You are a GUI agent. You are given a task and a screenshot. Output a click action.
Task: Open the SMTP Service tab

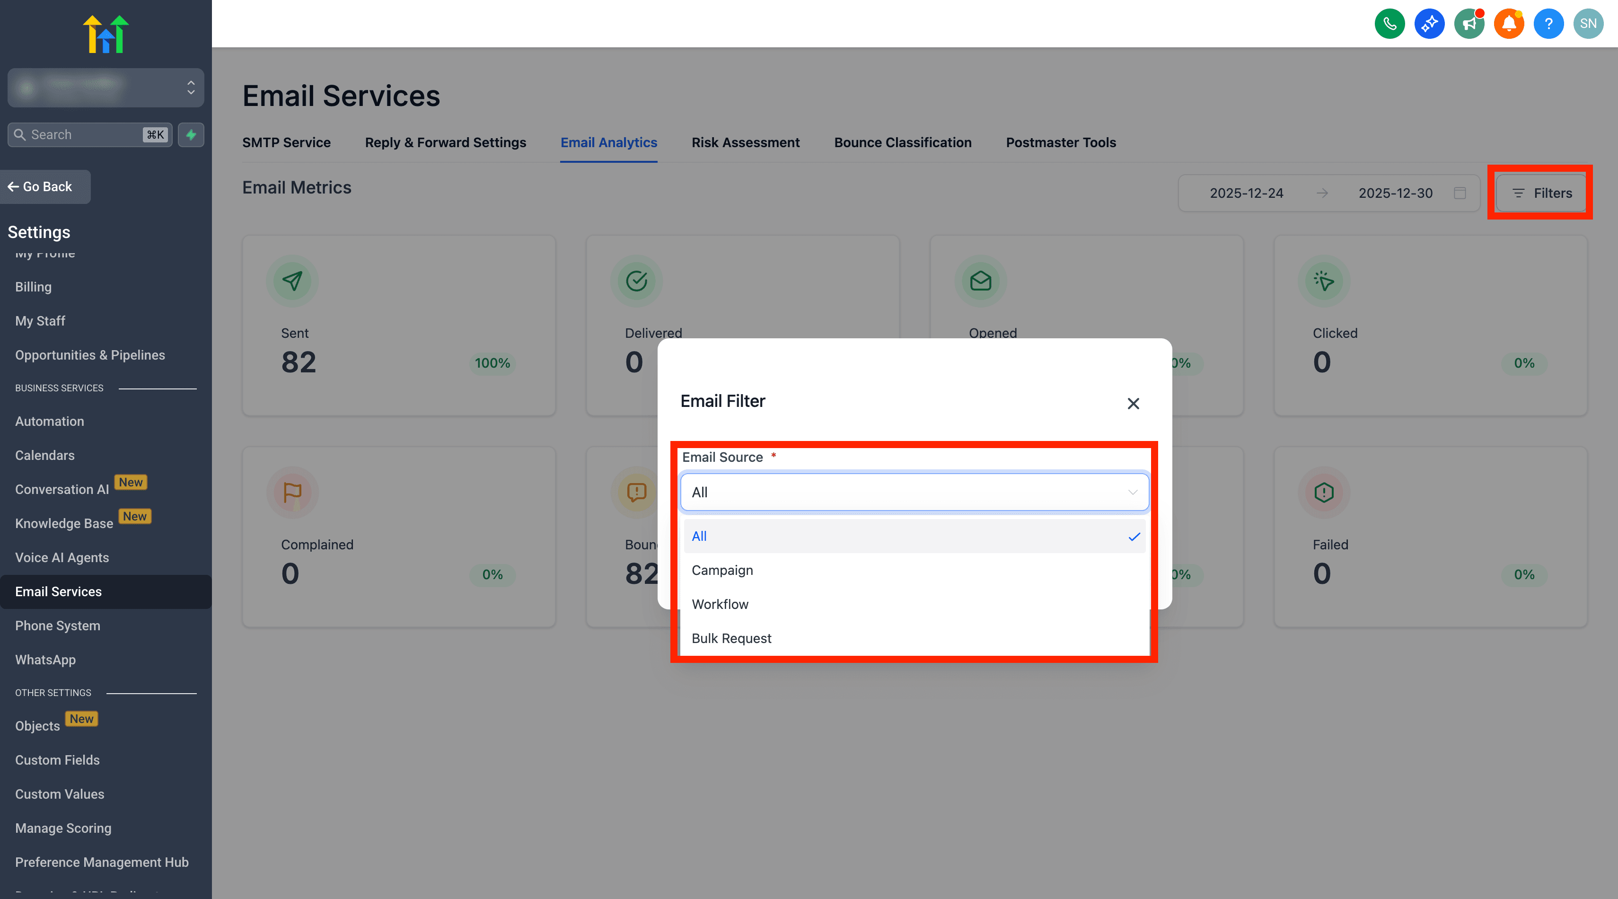point(286,142)
